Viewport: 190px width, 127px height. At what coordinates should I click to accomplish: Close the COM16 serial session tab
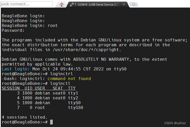tap(124, 5)
